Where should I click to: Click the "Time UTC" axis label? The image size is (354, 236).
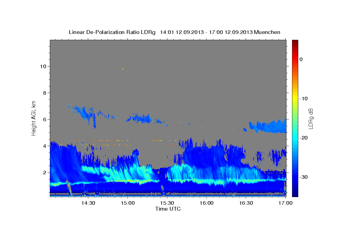coord(168,209)
